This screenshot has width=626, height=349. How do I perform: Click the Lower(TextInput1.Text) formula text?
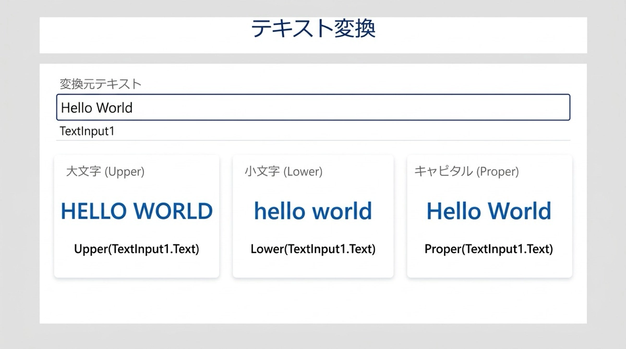pos(313,249)
